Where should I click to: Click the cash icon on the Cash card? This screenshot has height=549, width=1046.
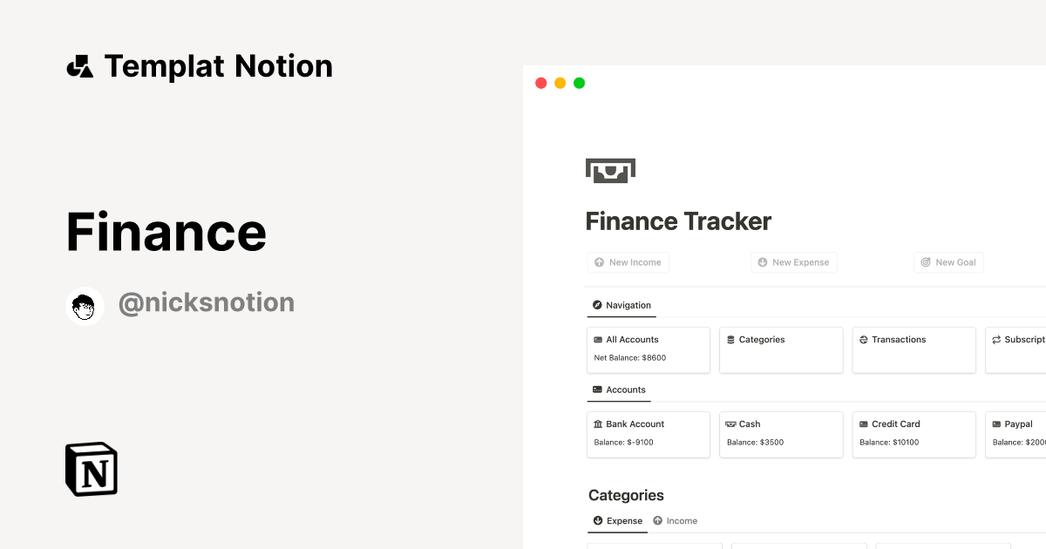click(731, 424)
